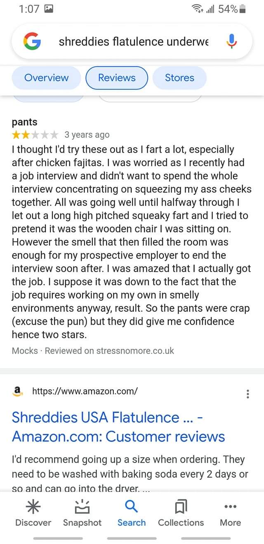The image size is (264, 544).
Task: Enable the Overview filter chip
Action: pyautogui.click(x=46, y=78)
